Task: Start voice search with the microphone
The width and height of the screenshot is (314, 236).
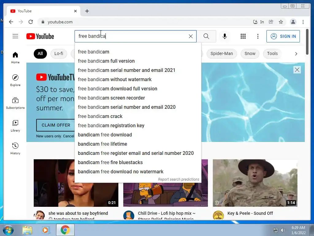Action: 225,36
